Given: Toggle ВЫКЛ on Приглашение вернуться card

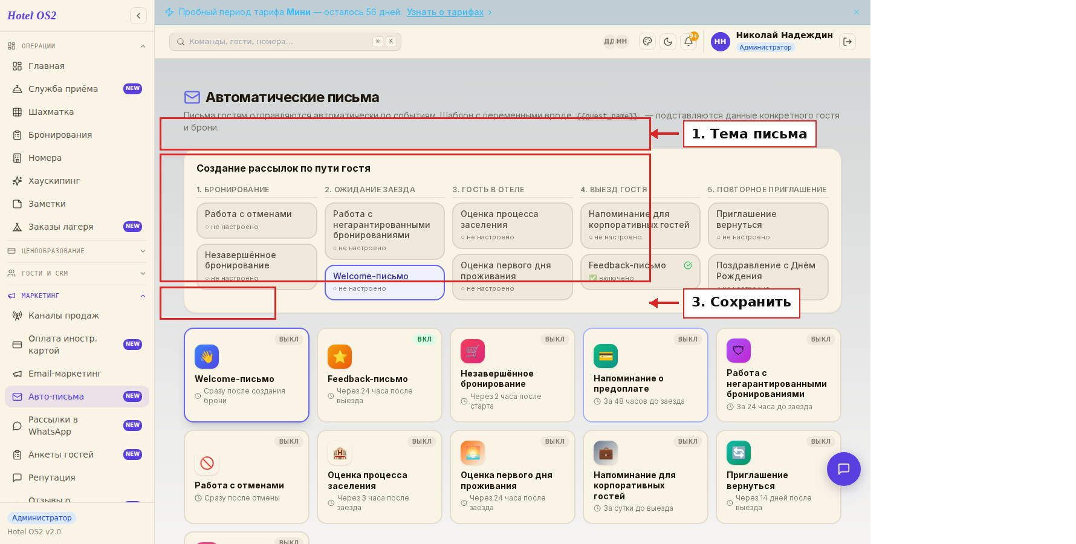Looking at the screenshot, I should tap(821, 441).
